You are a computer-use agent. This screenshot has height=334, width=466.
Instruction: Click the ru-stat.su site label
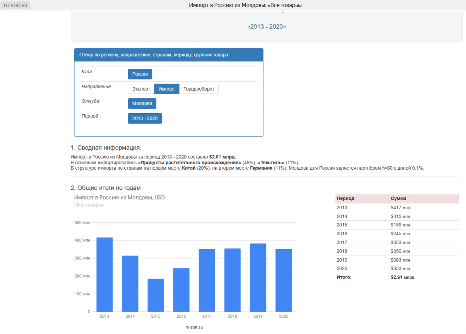tap(16, 5)
